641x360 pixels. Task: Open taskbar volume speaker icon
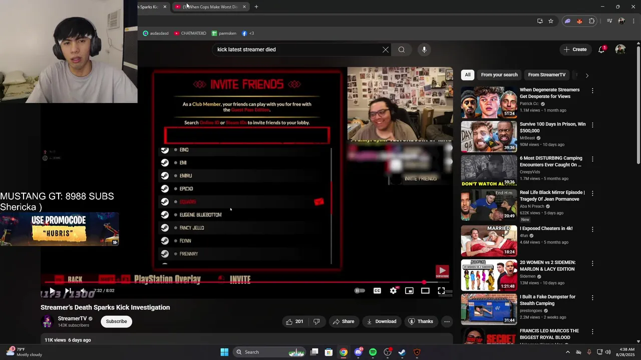click(608, 352)
